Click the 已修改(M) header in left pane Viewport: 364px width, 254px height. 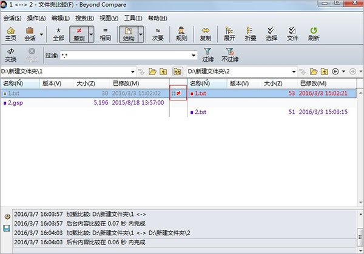(x=126, y=83)
